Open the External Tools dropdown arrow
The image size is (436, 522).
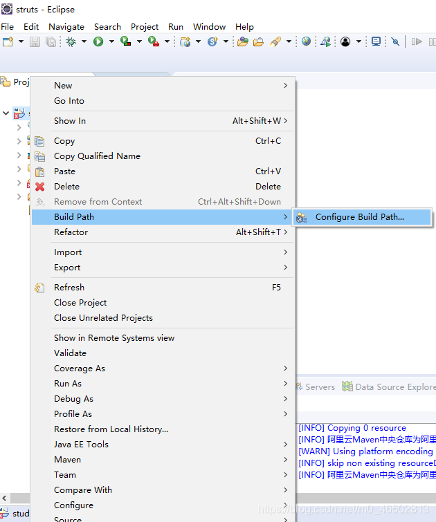[x=167, y=41]
